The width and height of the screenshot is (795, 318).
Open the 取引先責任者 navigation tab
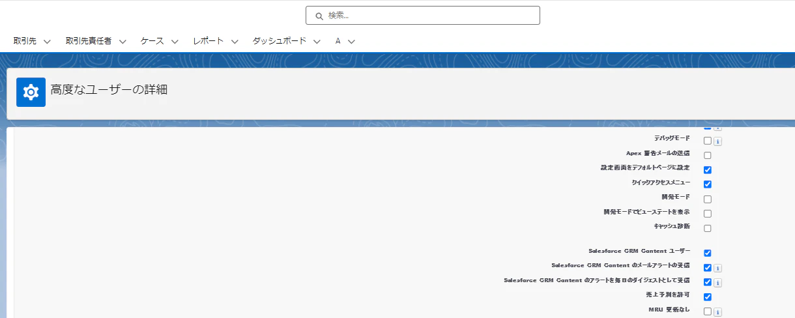tap(89, 40)
